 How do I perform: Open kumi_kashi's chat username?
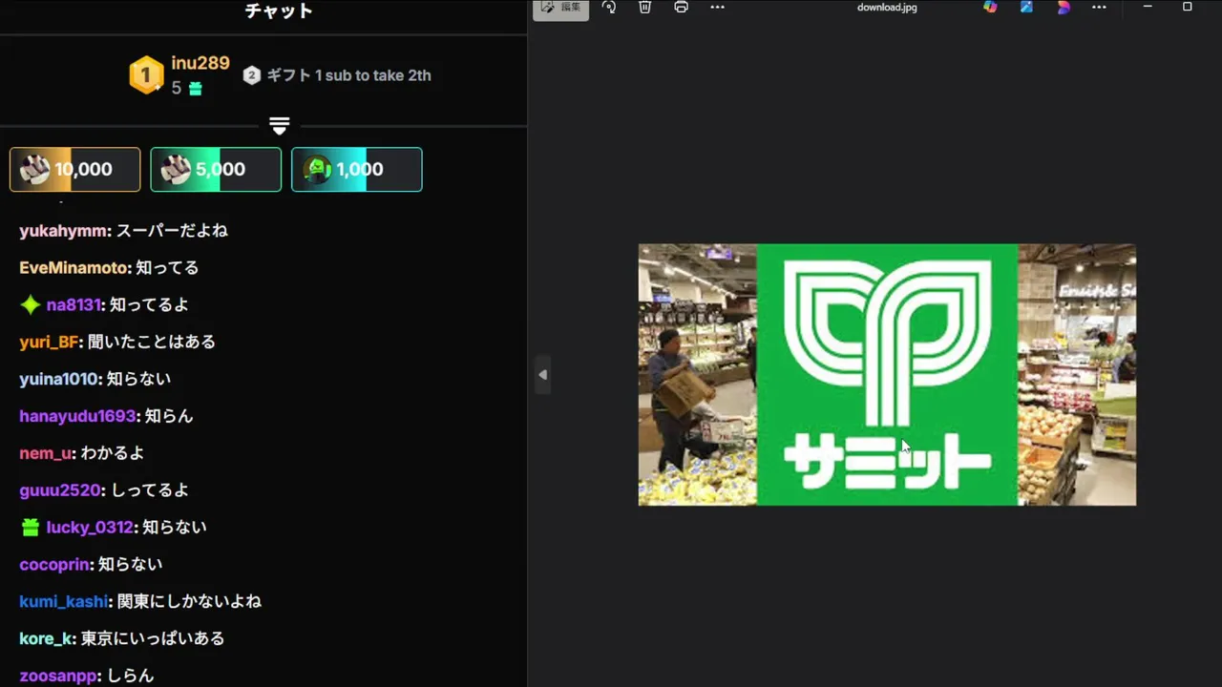[63, 602]
